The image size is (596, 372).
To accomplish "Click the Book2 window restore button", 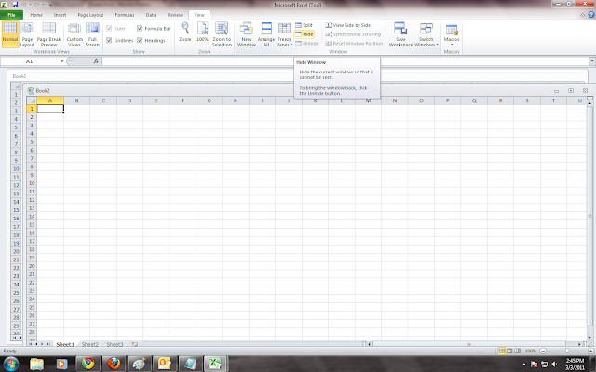I will [x=571, y=91].
